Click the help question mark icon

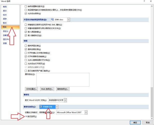click(144, 1)
